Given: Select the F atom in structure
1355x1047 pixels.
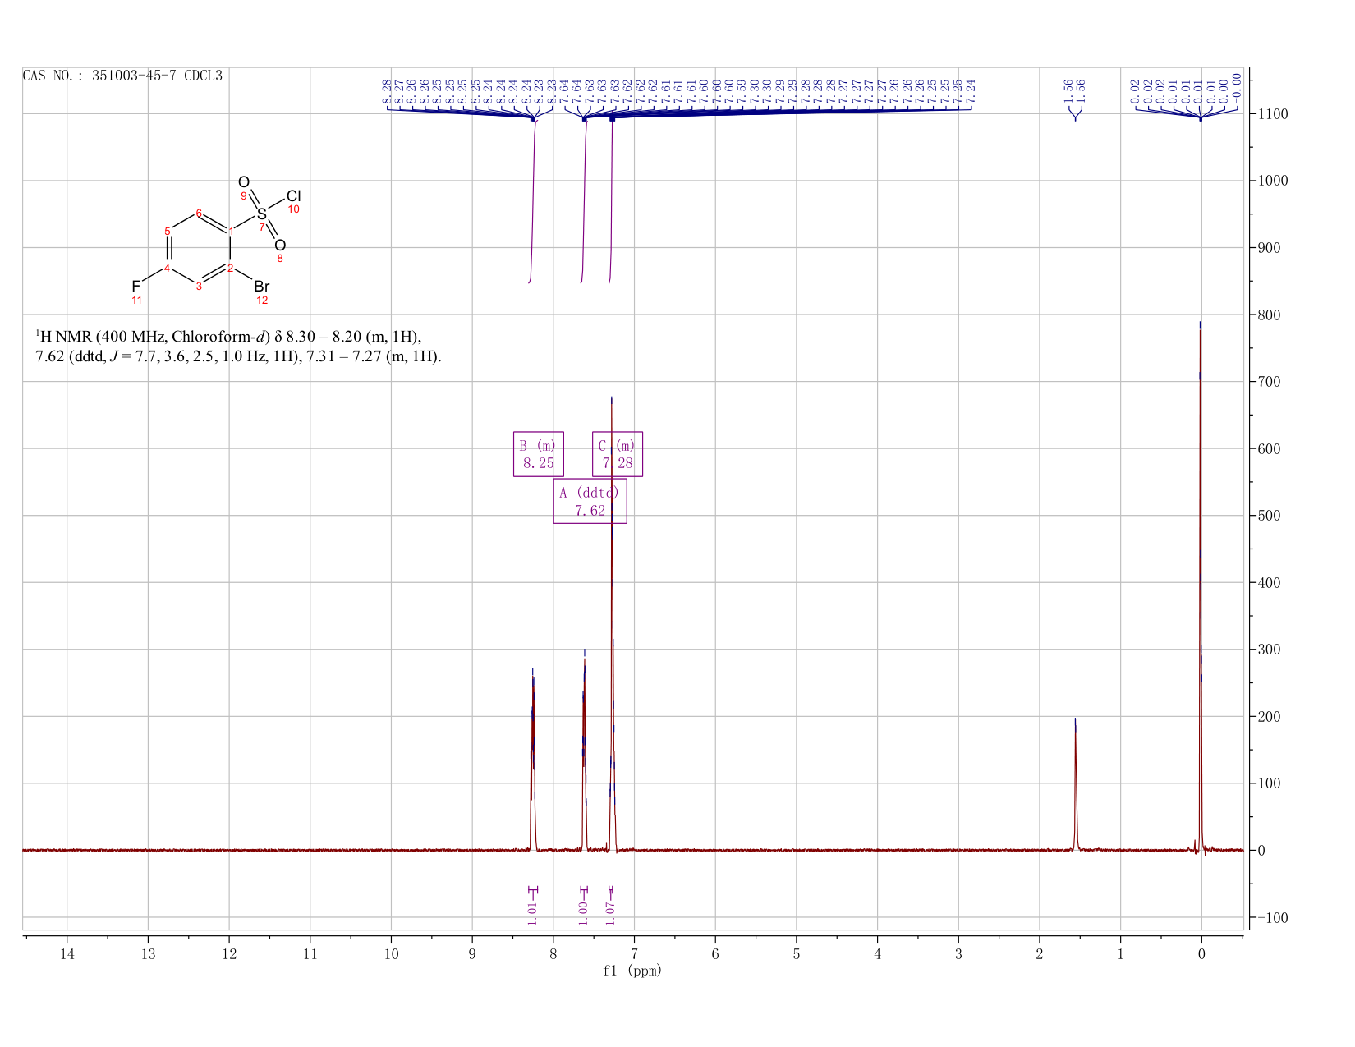Looking at the screenshot, I should (136, 286).
